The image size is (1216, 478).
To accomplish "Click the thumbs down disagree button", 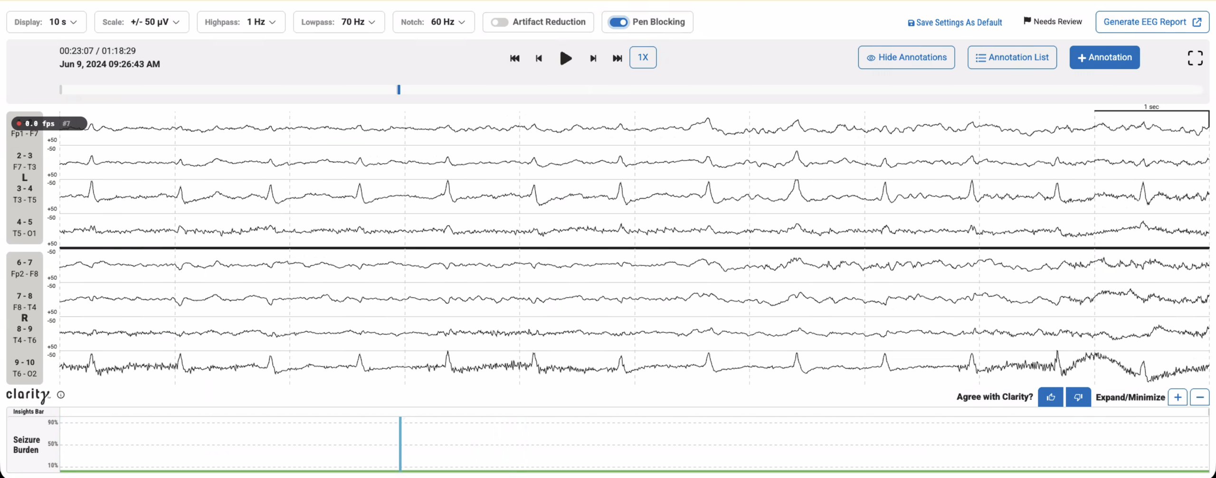I will click(1078, 397).
